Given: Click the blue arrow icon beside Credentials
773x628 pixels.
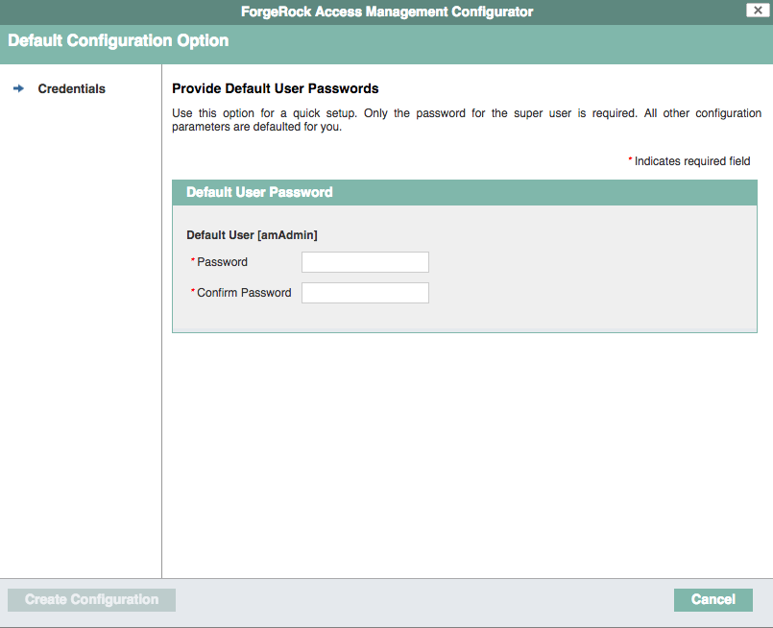Looking at the screenshot, I should coord(18,88).
